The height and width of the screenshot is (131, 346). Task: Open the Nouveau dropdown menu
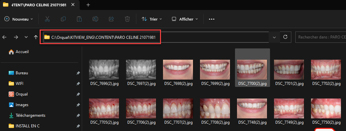[x=19, y=19]
